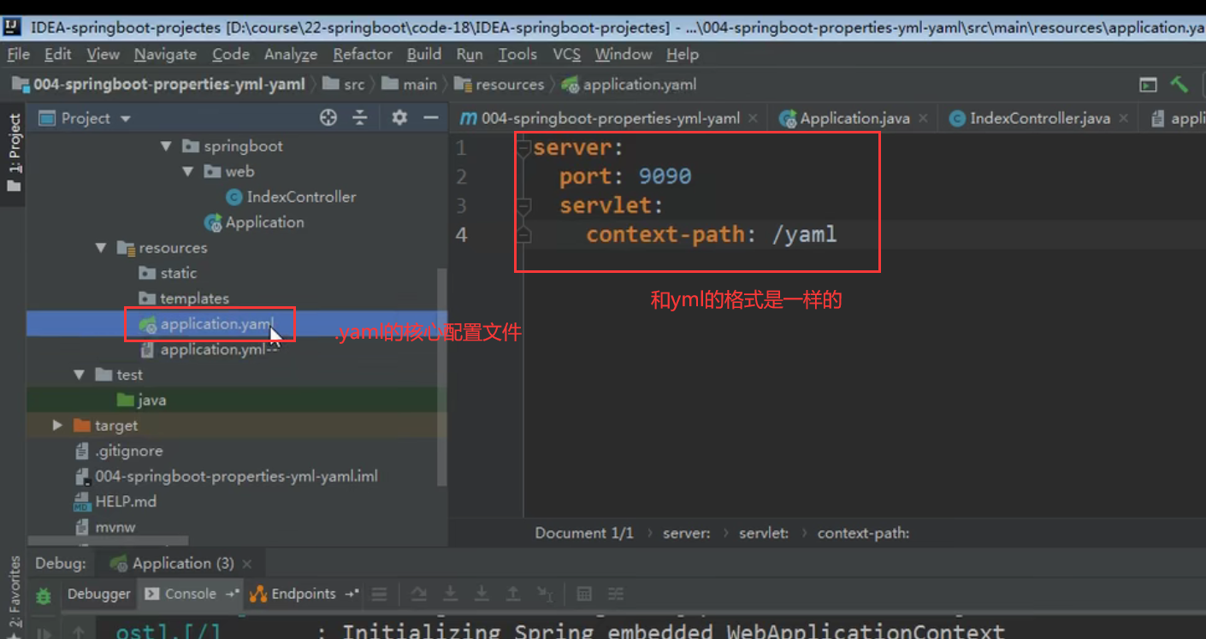This screenshot has height=639, width=1206.
Task: Click the IntelliJ IDEA logo in title bar
Action: click(x=11, y=27)
